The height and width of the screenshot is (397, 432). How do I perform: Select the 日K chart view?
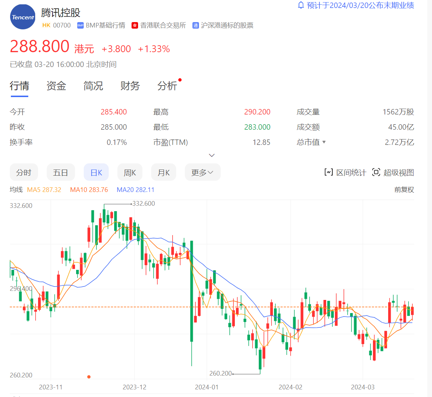click(x=96, y=172)
